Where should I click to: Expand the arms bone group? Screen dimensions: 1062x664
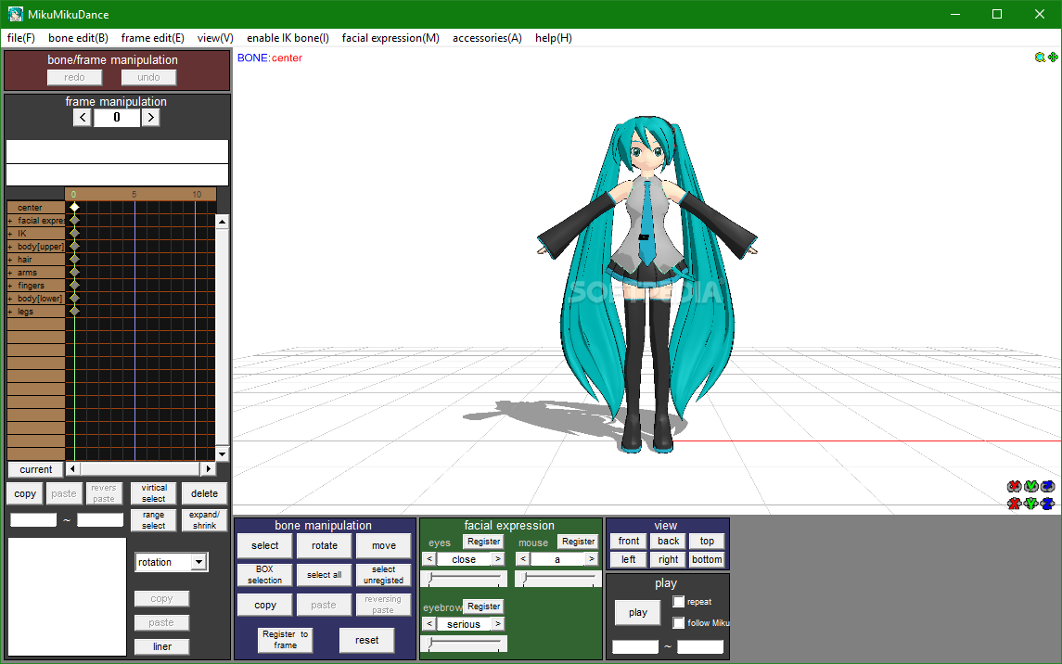(10, 273)
